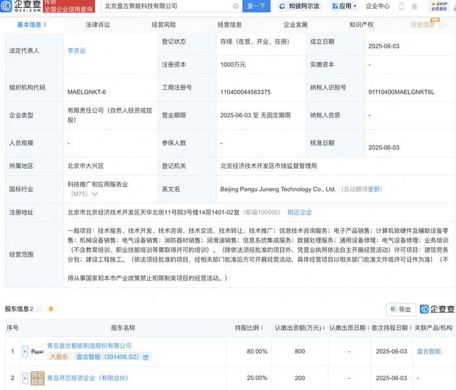Clear the search box with the X icon
Image resolution: width=456 pixels, height=390 pixels.
click(x=236, y=6)
